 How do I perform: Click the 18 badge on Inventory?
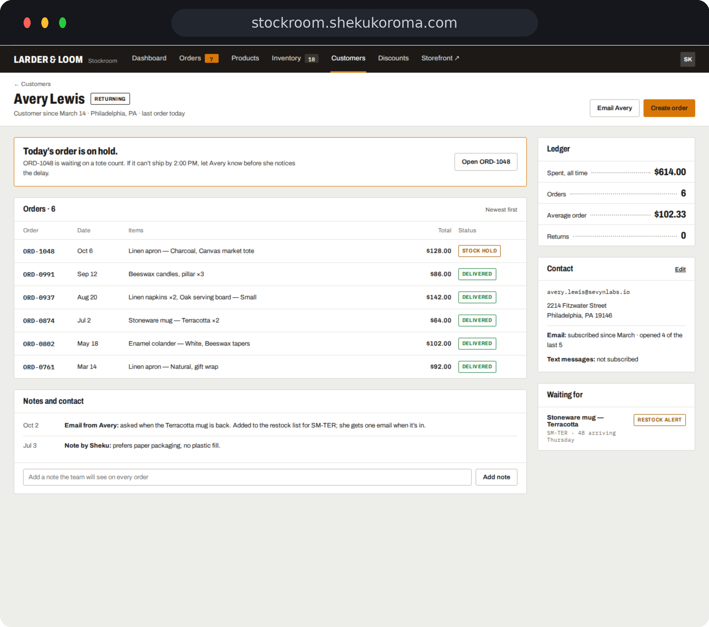(312, 59)
